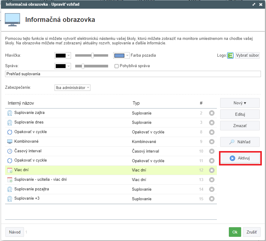This screenshot has height=241, width=266.
Task: Toggle status circle for Časový interval
Action: click(x=211, y=151)
